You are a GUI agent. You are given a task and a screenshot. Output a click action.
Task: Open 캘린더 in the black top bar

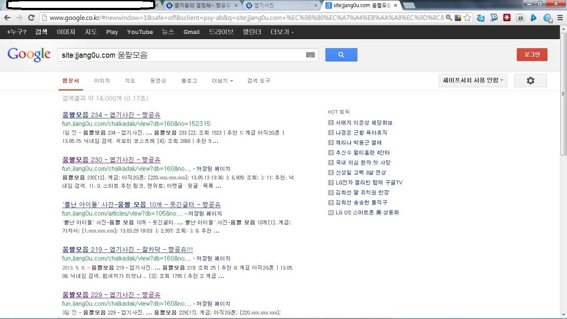(x=252, y=32)
